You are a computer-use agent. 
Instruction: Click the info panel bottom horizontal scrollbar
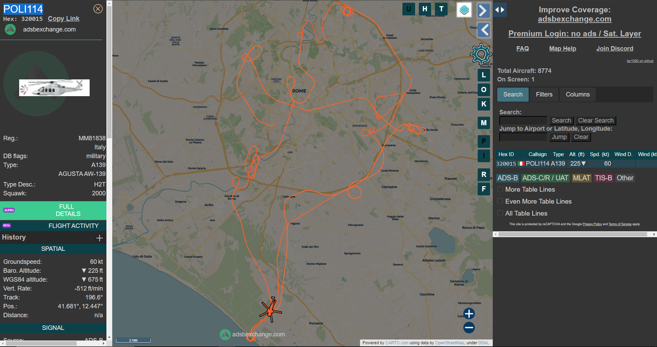click(41, 343)
